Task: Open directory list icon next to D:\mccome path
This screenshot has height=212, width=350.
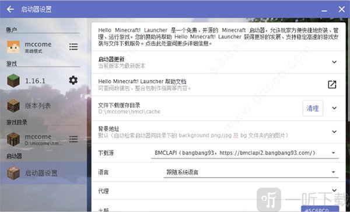Action: tap(73, 139)
